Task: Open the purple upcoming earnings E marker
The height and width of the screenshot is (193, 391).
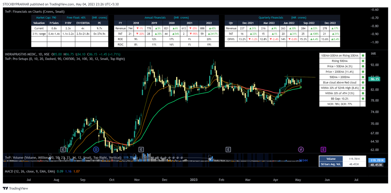Action: coord(323,149)
